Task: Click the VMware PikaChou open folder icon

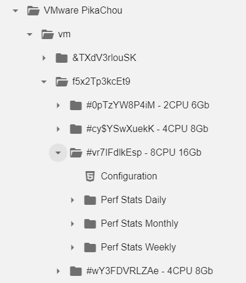Action: tap(33, 11)
